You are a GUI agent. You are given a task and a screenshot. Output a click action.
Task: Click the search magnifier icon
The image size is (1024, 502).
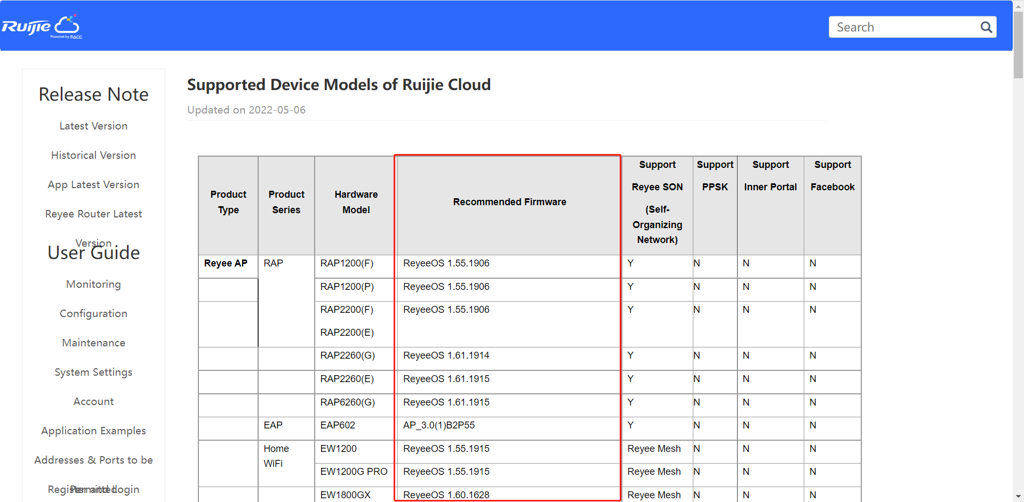986,27
